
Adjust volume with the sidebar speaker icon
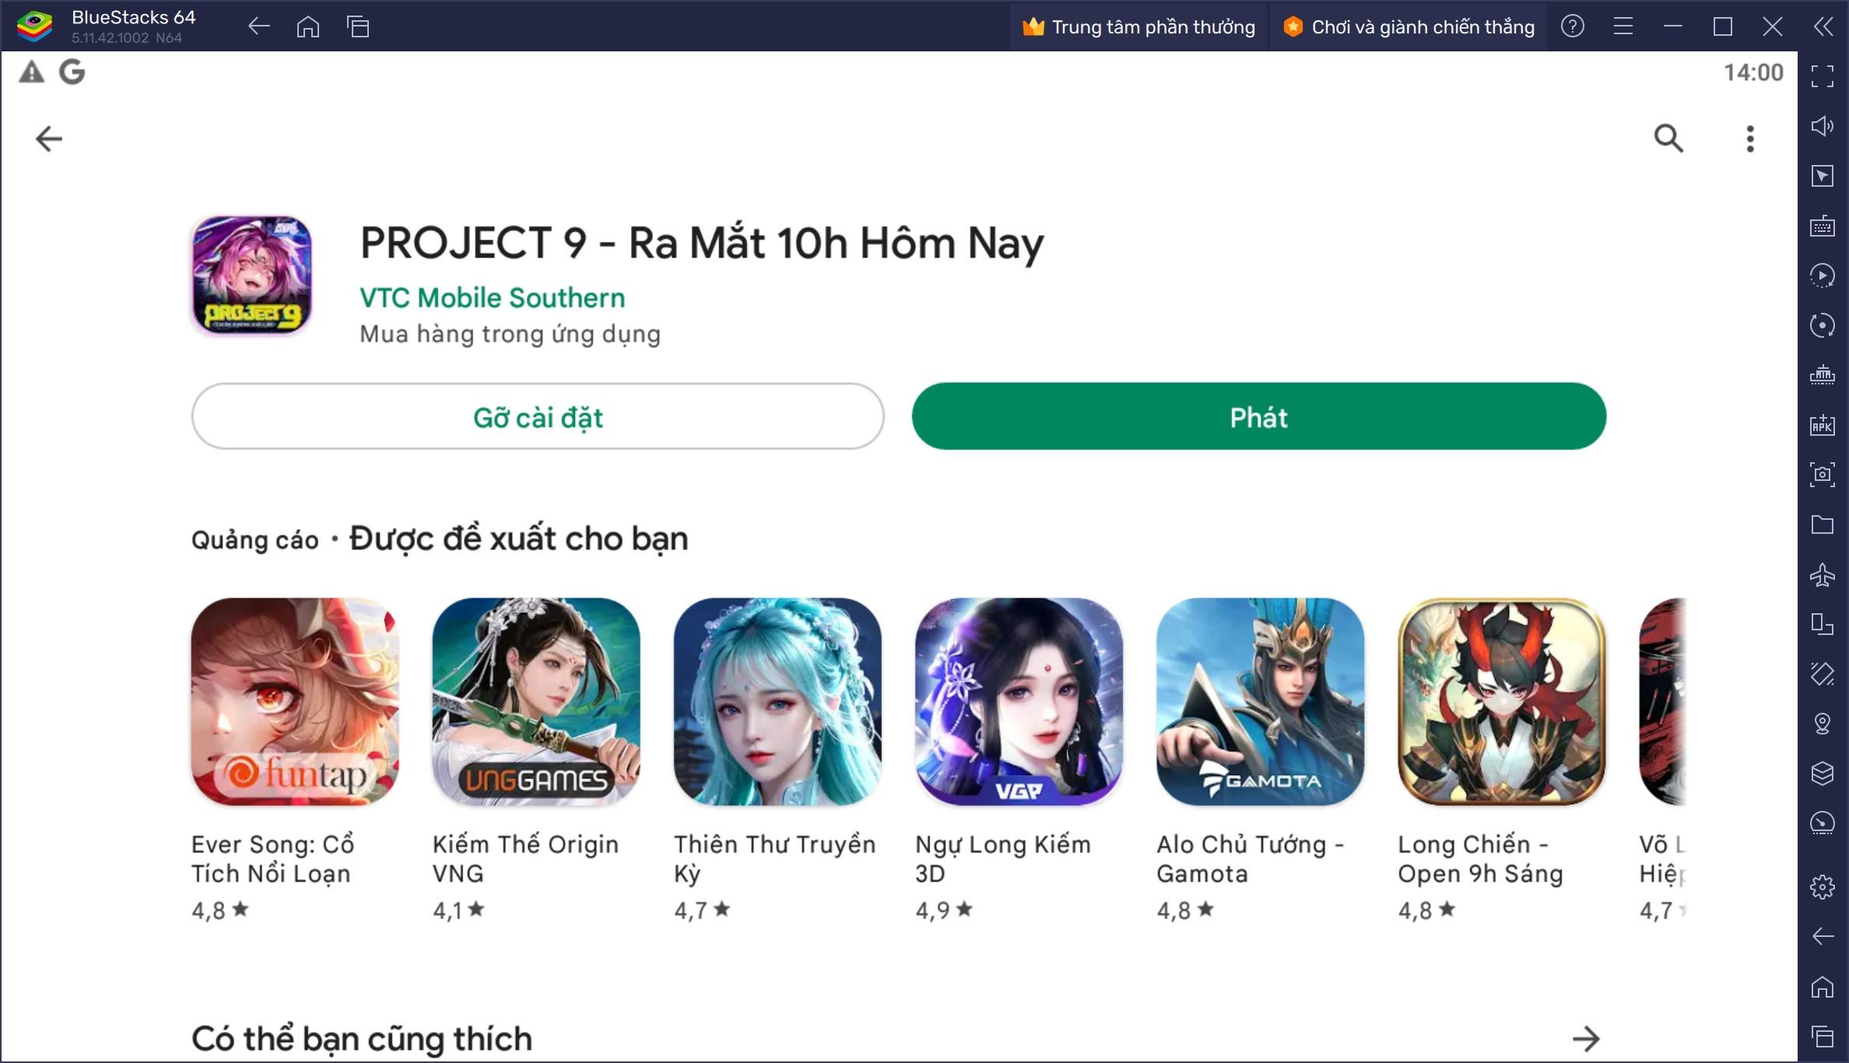coord(1822,126)
